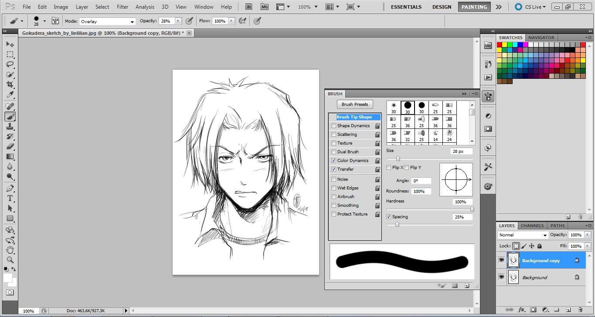This screenshot has width=595, height=317.
Task: Open the brush Mode dropdown
Action: 107,21
